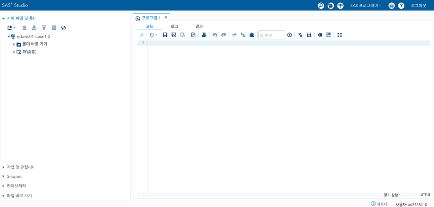Redo the last edit

click(223, 35)
